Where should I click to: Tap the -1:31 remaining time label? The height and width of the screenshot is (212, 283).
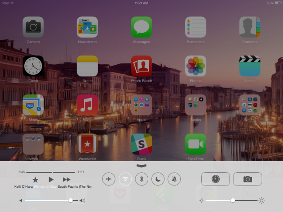80,172
